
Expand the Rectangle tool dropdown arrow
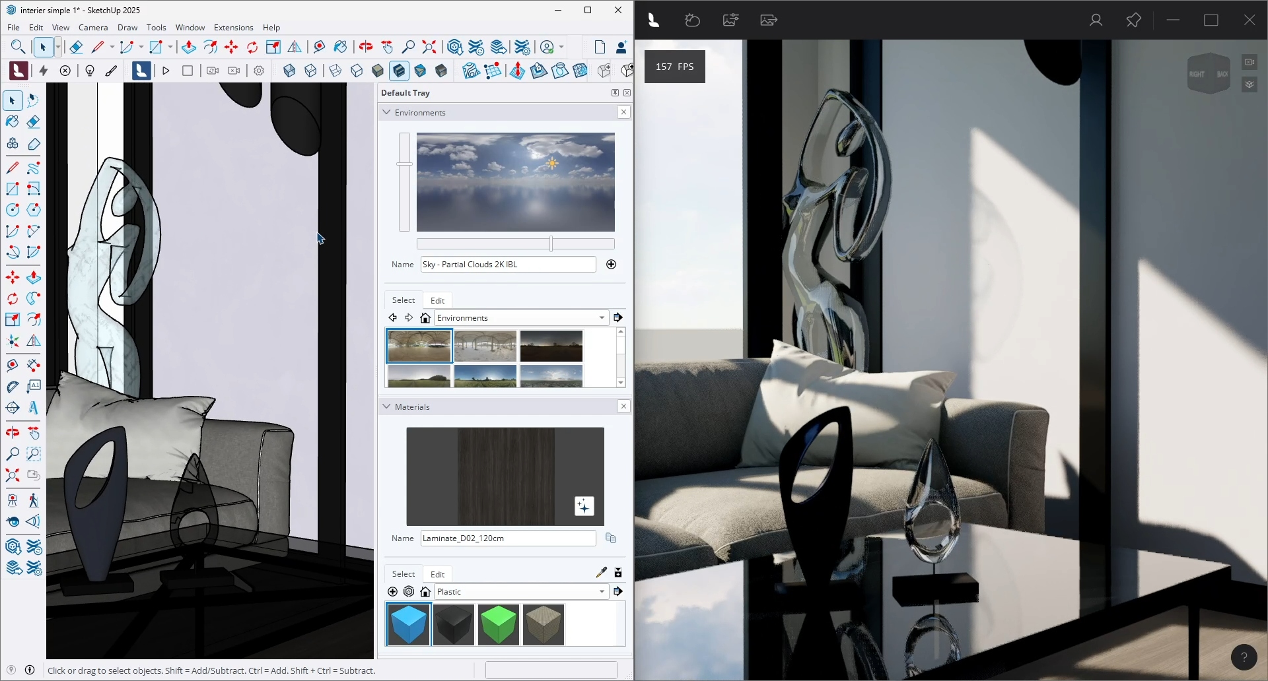(x=170, y=47)
